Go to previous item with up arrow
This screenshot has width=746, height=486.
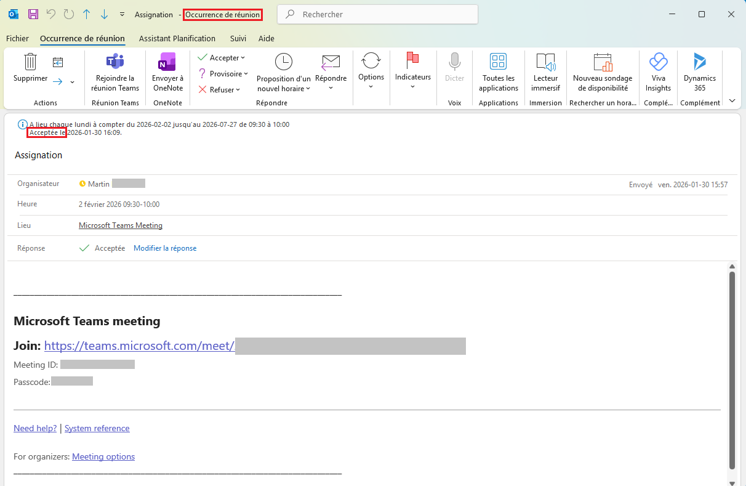pos(87,14)
